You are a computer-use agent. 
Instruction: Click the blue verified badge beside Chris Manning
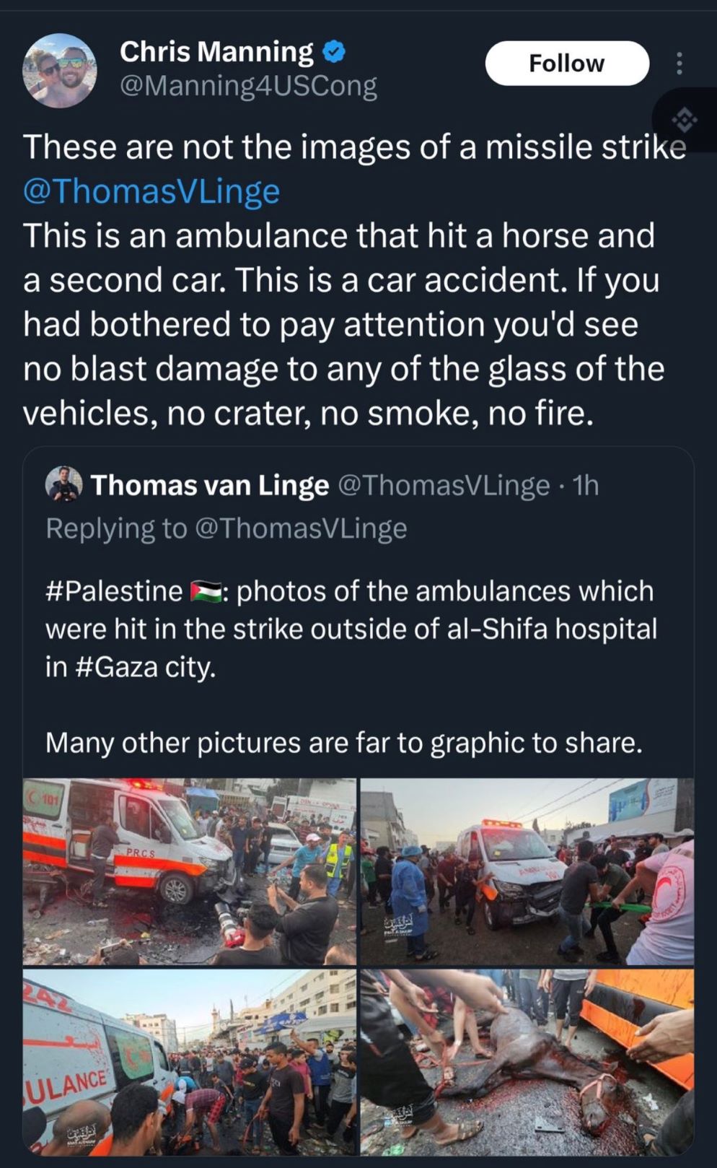[333, 51]
